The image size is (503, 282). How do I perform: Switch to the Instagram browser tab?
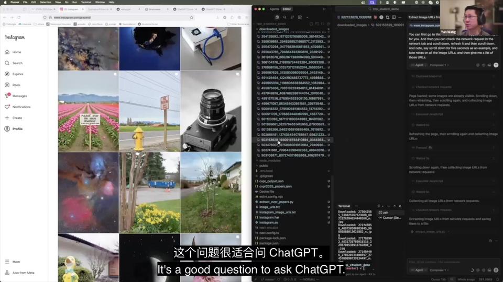[71, 9]
